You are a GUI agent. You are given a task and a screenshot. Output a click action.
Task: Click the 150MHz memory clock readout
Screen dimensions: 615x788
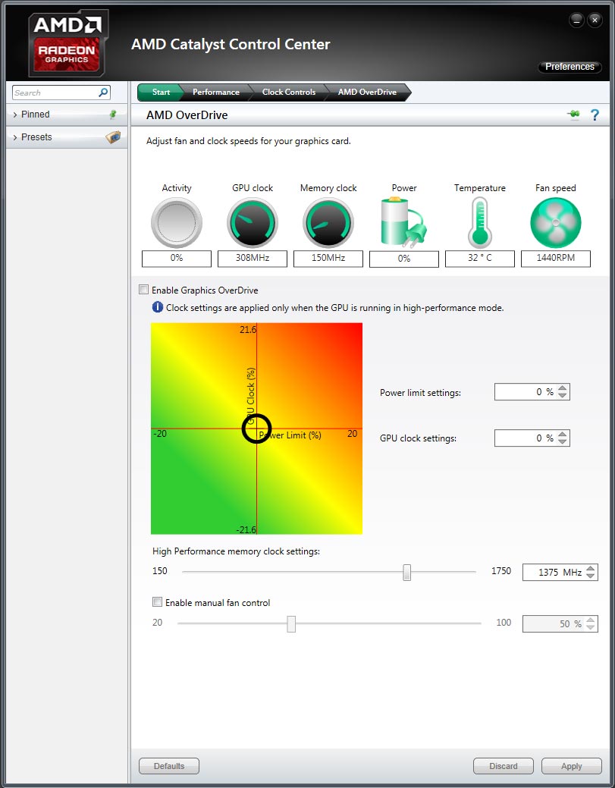[328, 259]
